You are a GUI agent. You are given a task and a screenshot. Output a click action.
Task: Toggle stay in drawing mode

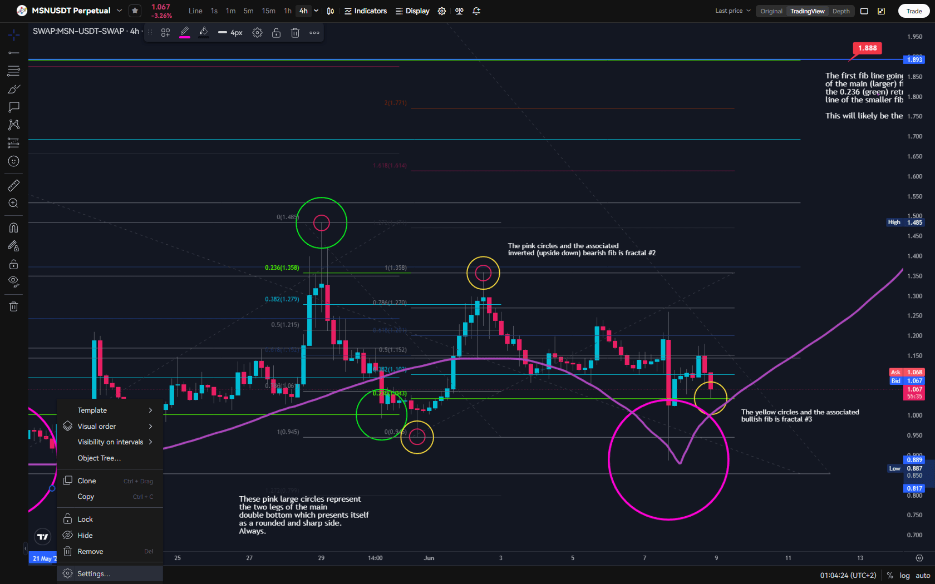click(x=14, y=246)
